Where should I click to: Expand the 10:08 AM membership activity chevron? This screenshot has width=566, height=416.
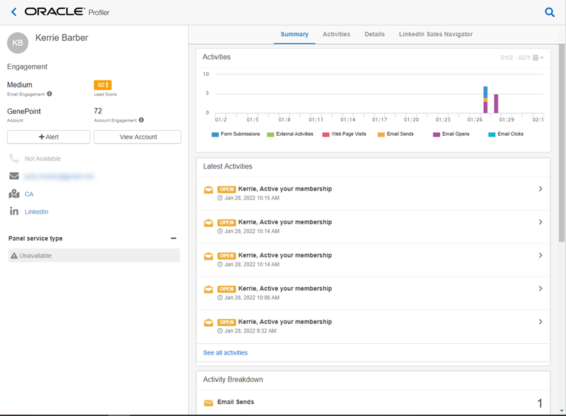pyautogui.click(x=541, y=289)
